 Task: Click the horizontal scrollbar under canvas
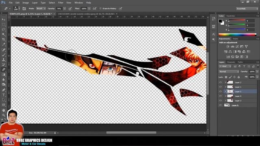[x=131, y=133]
